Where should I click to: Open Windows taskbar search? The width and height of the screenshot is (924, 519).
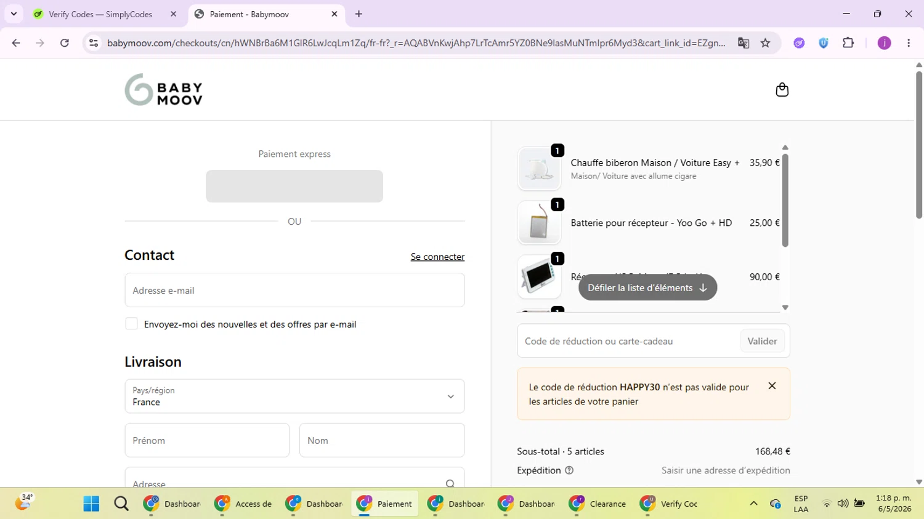(121, 504)
